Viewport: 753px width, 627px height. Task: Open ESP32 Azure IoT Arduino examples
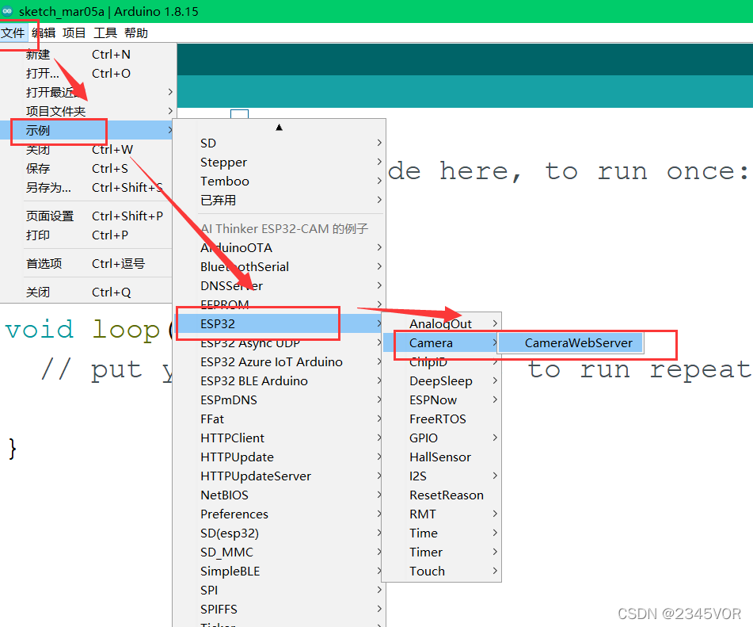pyautogui.click(x=279, y=361)
